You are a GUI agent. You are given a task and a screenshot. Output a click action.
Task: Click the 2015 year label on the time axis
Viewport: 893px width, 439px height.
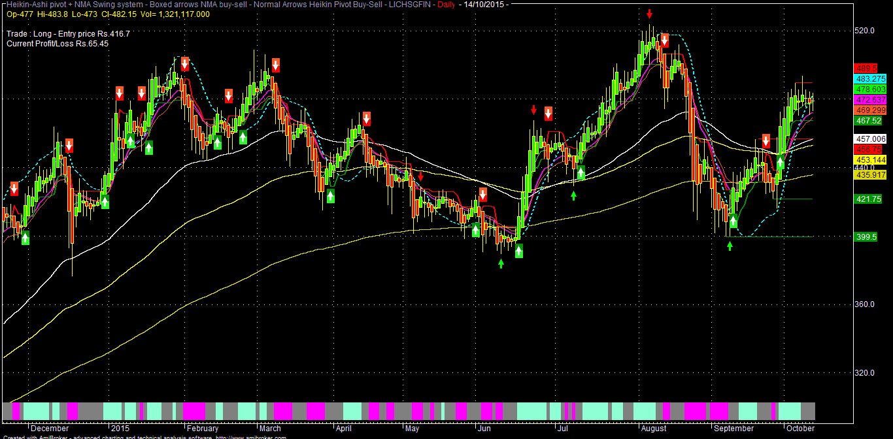pyautogui.click(x=120, y=429)
